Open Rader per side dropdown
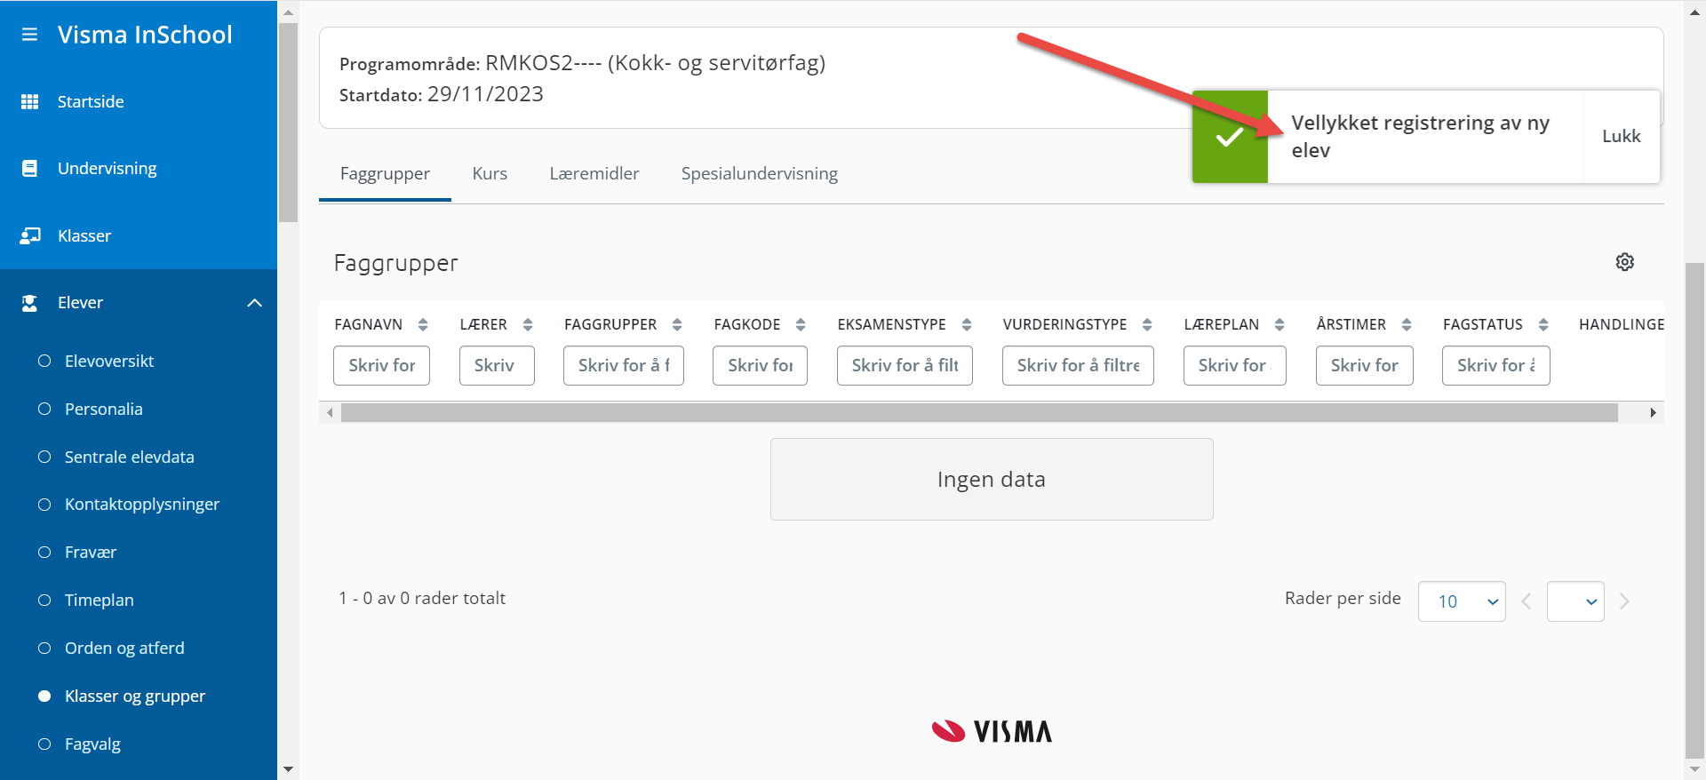1706x780 pixels. 1462,601
